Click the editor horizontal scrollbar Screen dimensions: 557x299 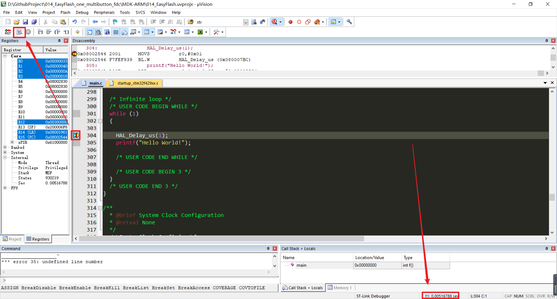point(221,239)
